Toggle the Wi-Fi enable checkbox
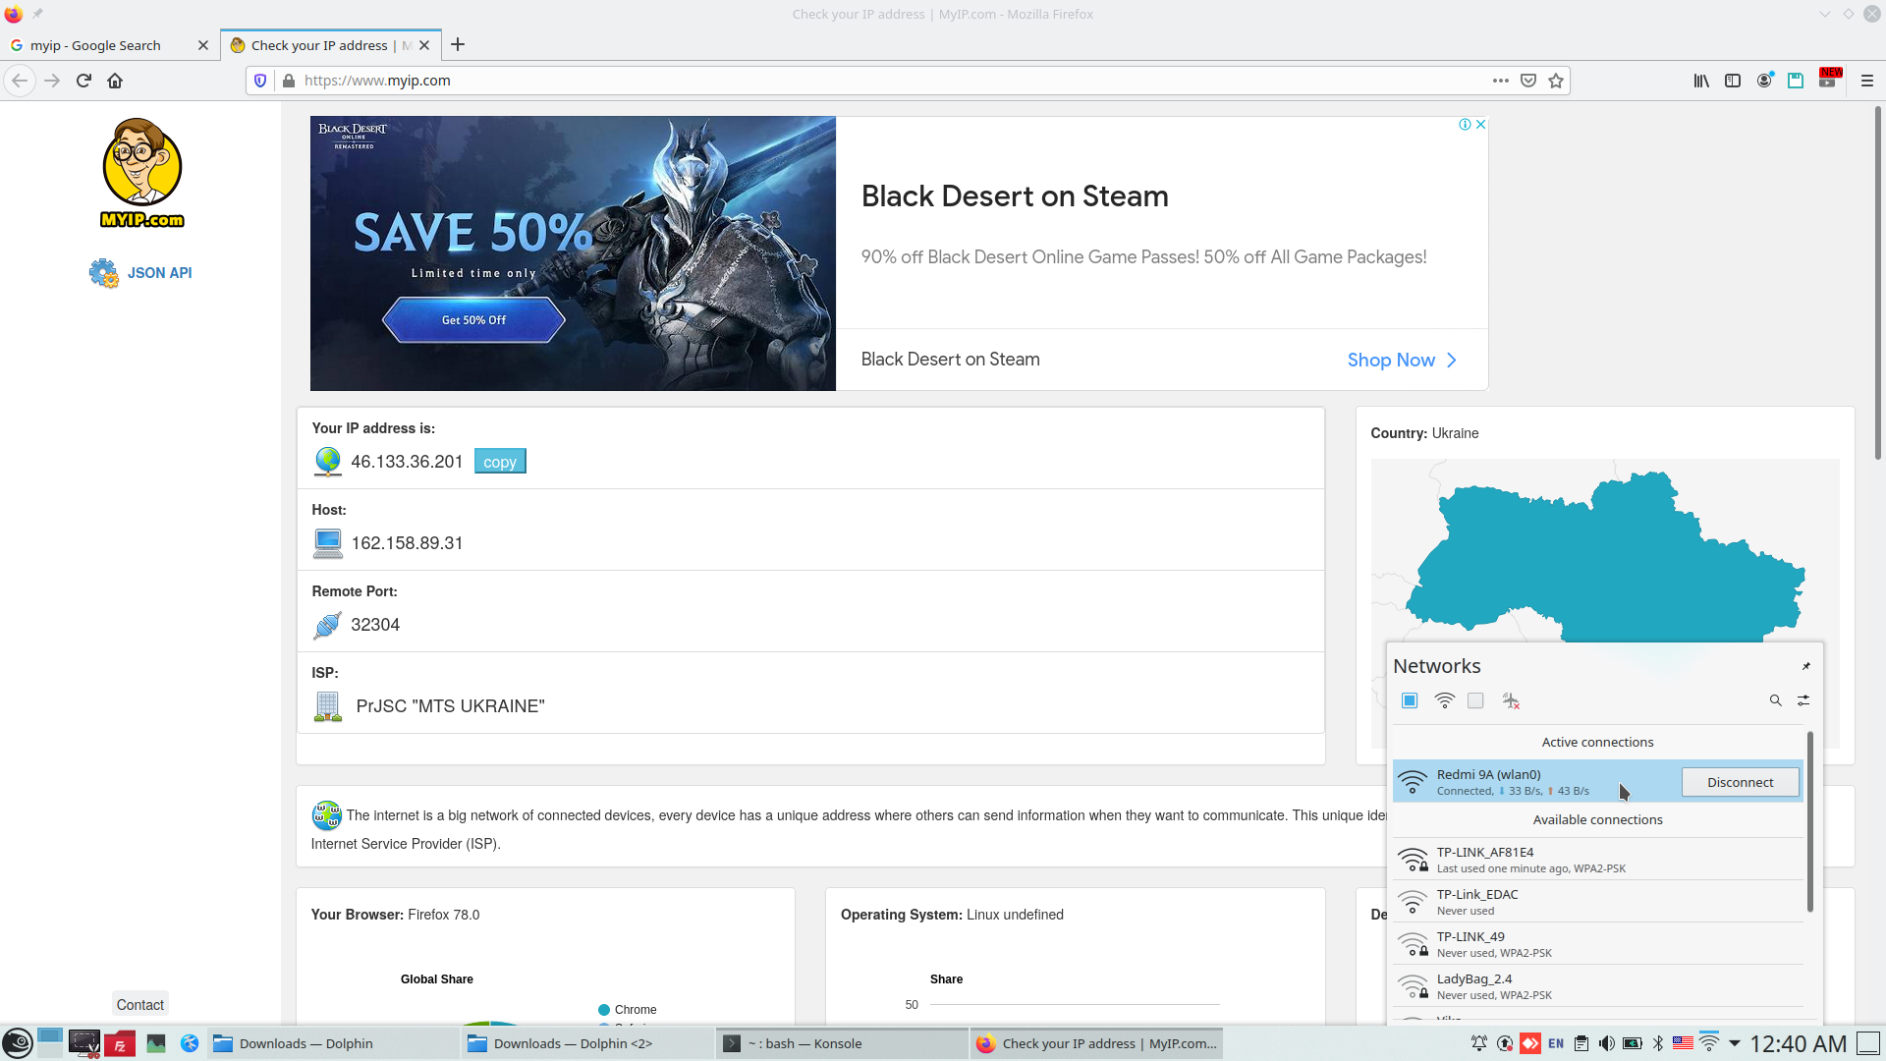 pos(1410,700)
